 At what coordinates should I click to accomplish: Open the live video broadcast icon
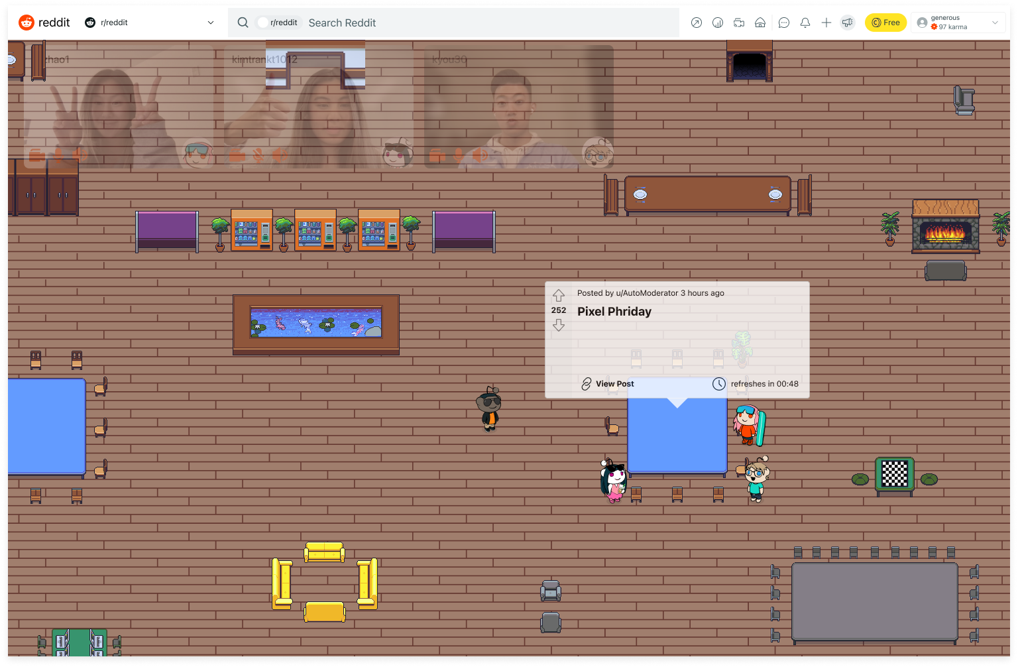pyautogui.click(x=739, y=23)
